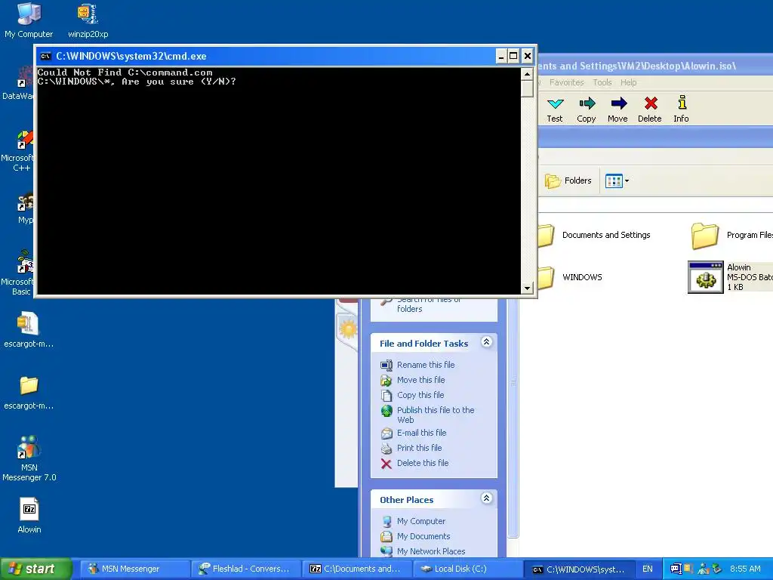Open My Computer desktop icon
The image size is (773, 580).
tap(29, 20)
